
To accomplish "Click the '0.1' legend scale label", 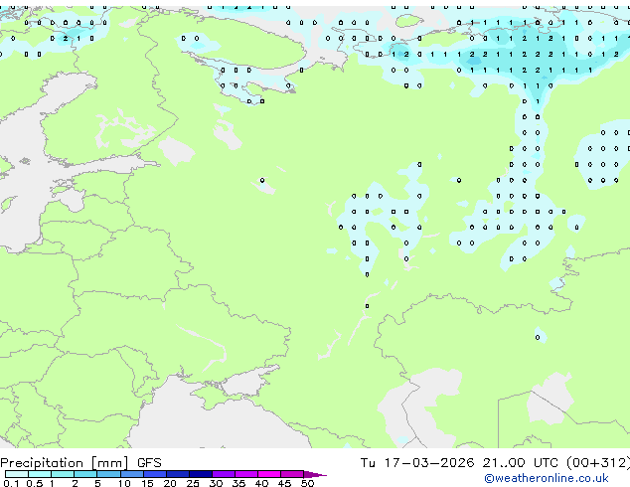I will point(11,483).
